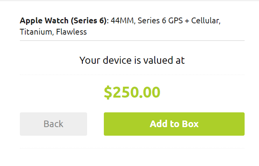Screen dimensions: 259x166
Task: Click the dollar sign in the price
Action: pyautogui.click(x=108, y=93)
